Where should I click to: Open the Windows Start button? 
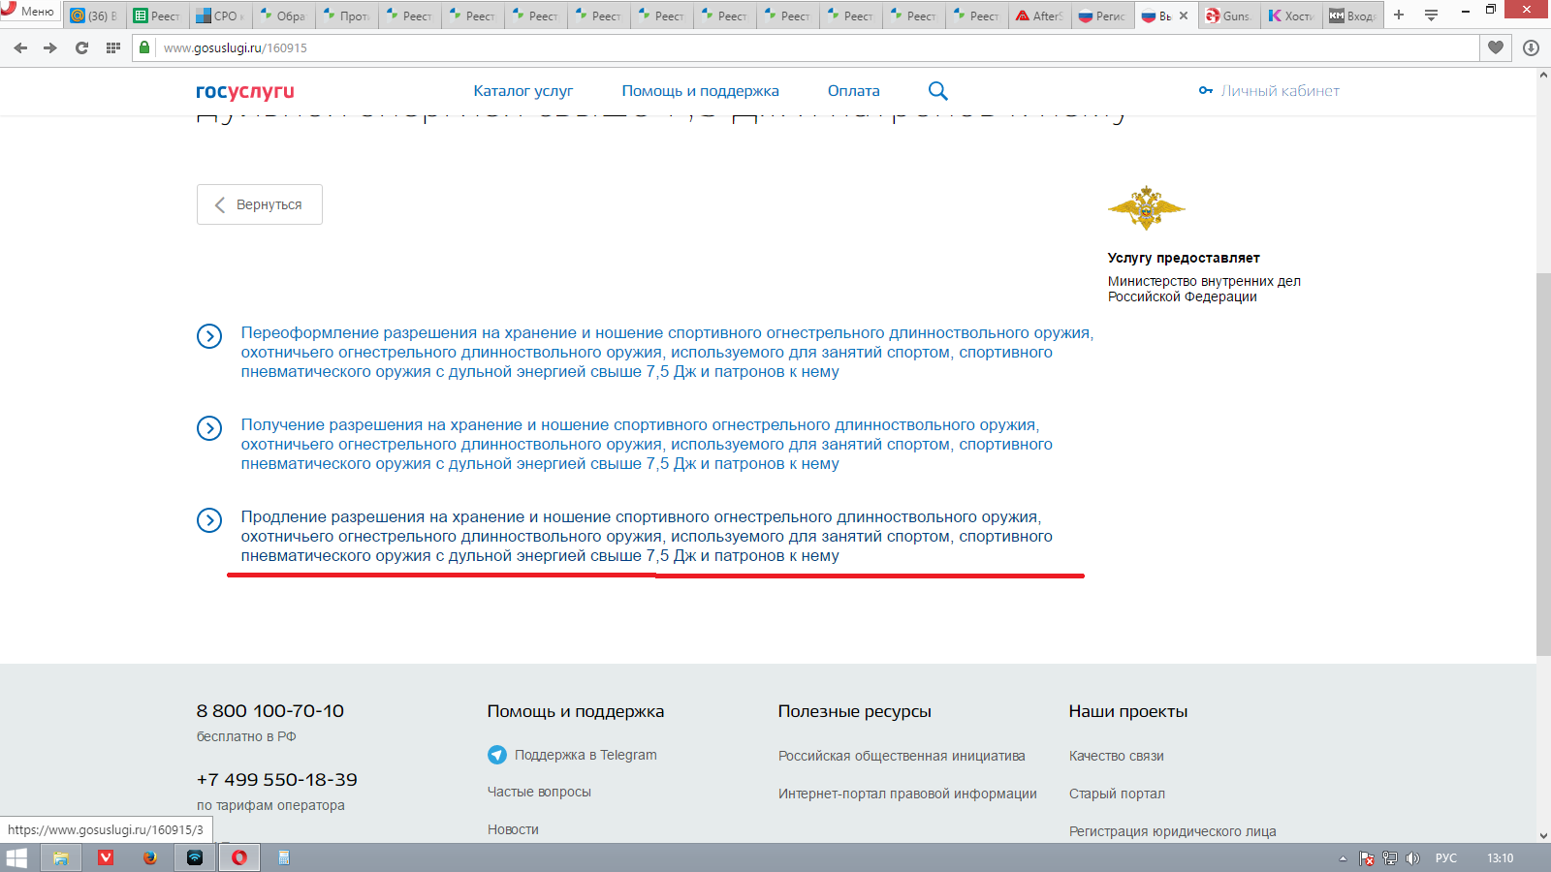16,857
